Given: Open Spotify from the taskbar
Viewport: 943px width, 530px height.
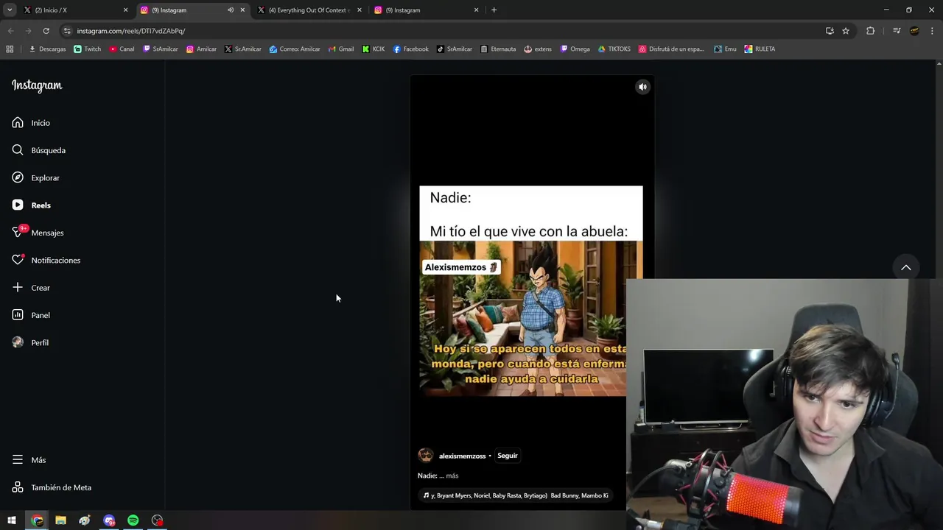Looking at the screenshot, I should coord(133,520).
